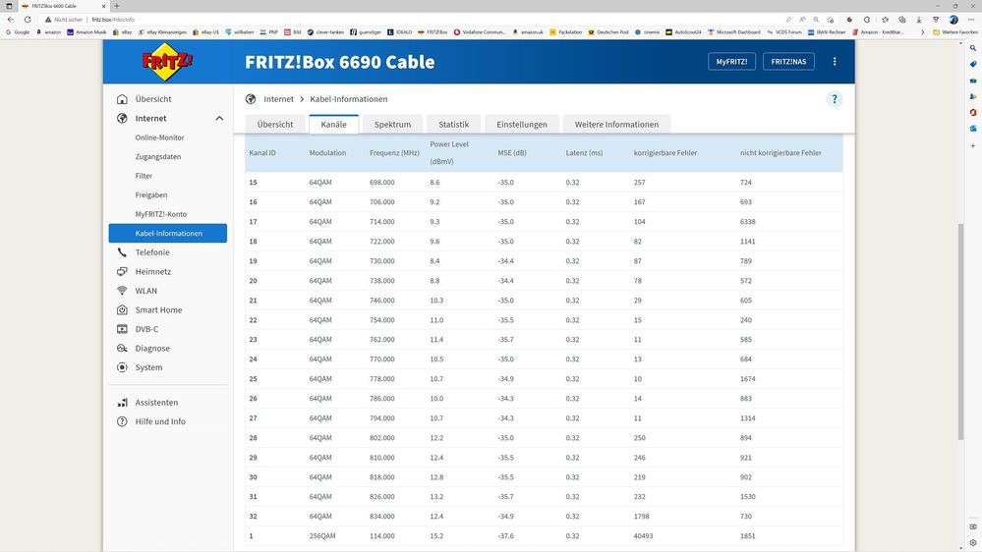Image resolution: width=982 pixels, height=552 pixels.
Task: Open the clever-tanken bookmark
Action: coord(325,31)
